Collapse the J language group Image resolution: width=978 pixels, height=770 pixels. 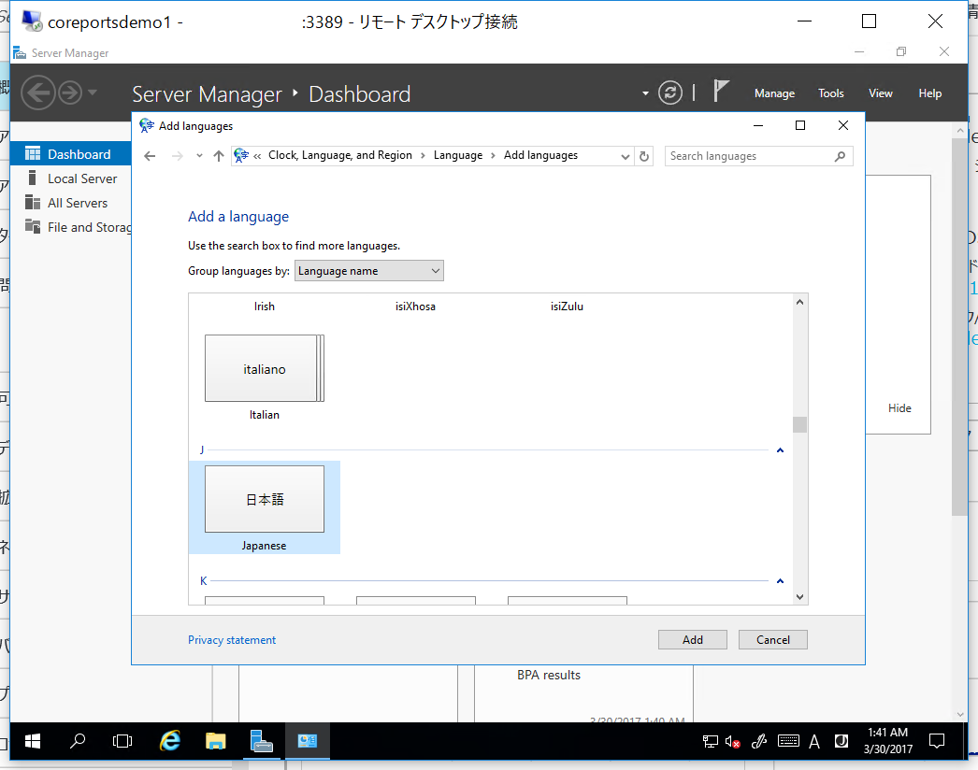coord(780,450)
